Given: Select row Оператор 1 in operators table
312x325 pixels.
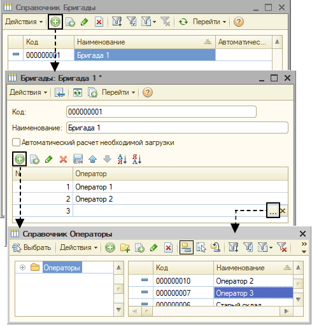Looking at the screenshot, I should coord(150,186).
